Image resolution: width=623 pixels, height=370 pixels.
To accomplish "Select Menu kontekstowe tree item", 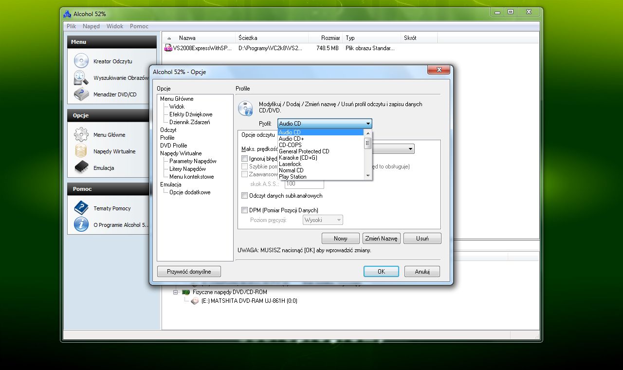I will 192,177.
